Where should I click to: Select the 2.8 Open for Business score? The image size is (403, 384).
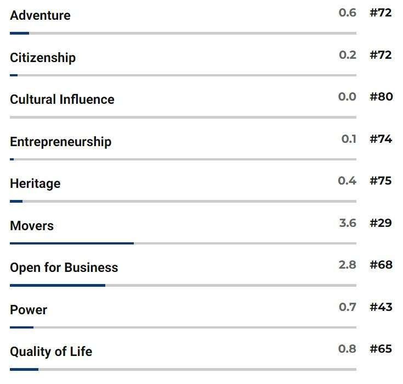click(348, 265)
